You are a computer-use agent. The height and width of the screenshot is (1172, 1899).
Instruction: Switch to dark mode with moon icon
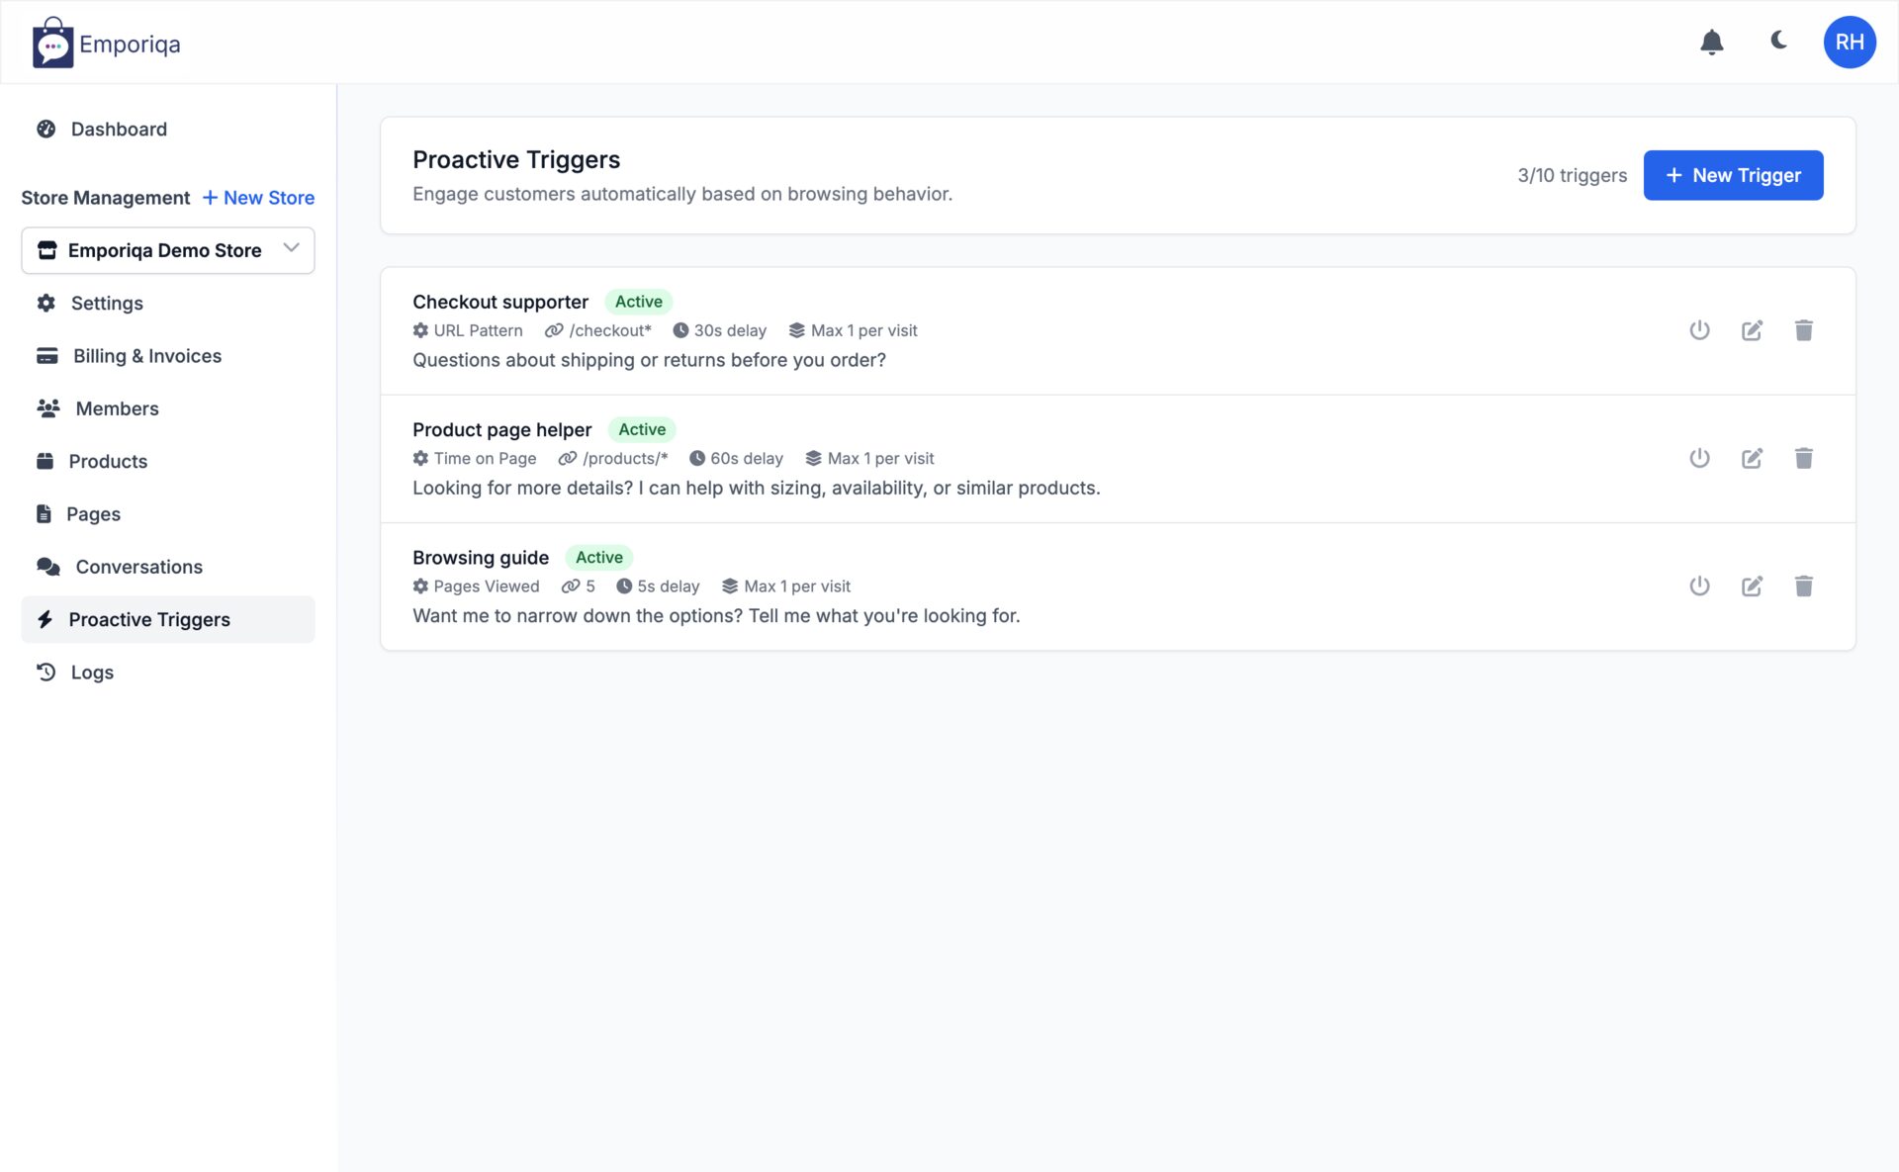coord(1778,41)
